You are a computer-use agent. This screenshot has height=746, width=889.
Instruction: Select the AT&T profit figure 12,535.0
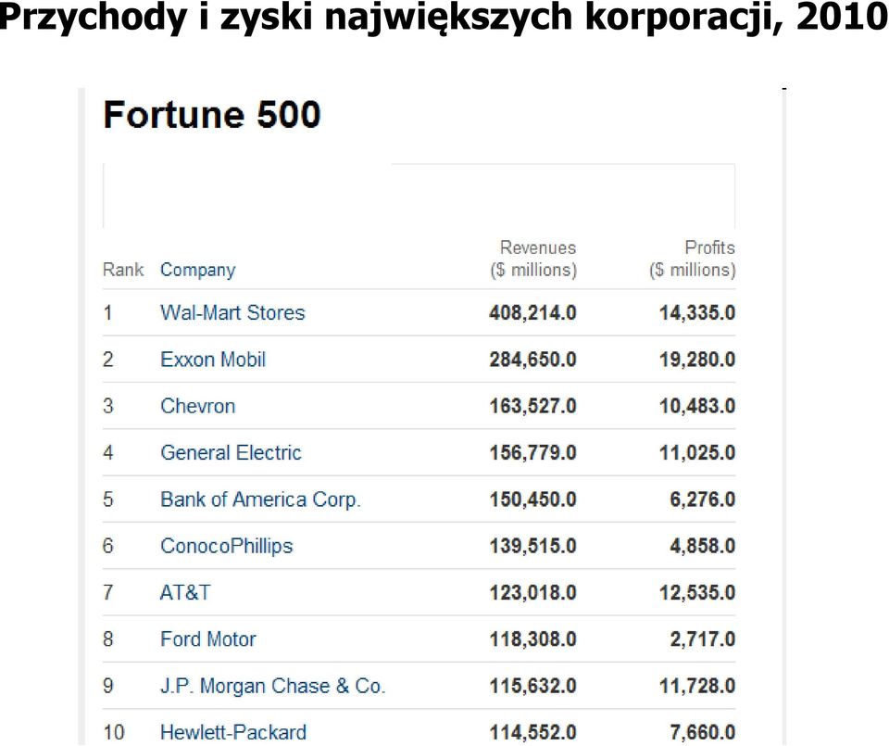pos(697,592)
